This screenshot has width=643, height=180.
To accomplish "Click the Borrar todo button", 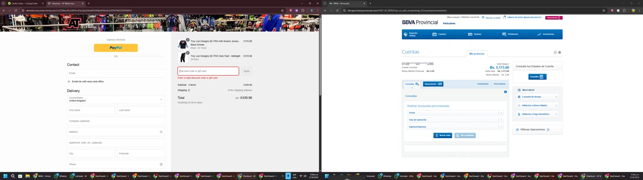I will coord(443,136).
